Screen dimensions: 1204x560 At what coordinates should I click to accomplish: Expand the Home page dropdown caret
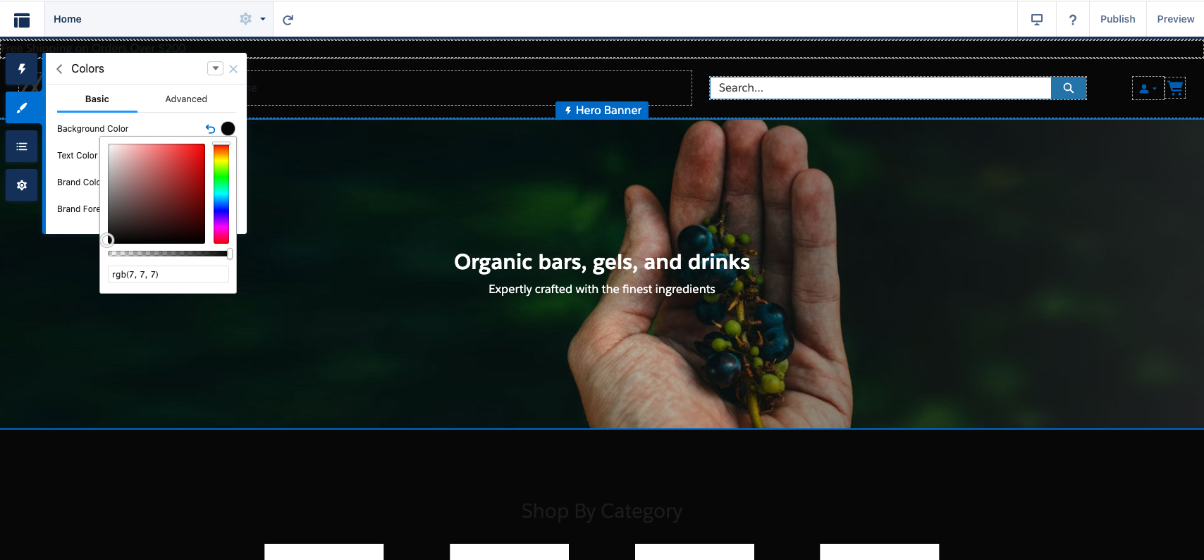point(263,19)
